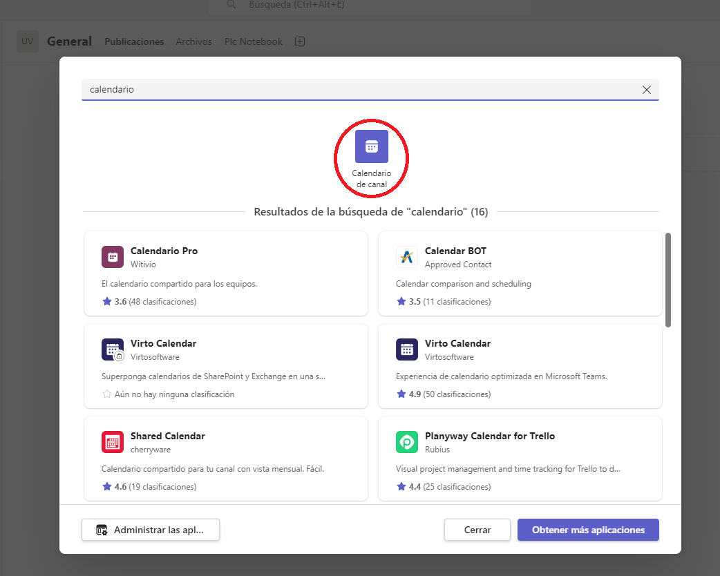Click 'Aún no hay ninguna clasificación' text
Image resolution: width=720 pixels, height=576 pixels.
click(175, 394)
